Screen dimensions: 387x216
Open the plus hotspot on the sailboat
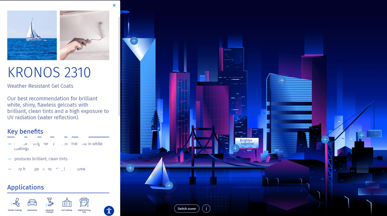pos(169,185)
